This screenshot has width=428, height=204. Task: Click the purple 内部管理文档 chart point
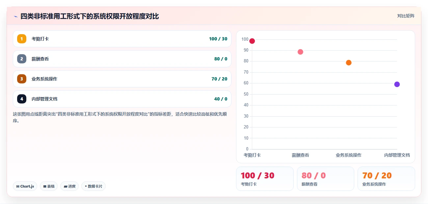tap(397, 84)
